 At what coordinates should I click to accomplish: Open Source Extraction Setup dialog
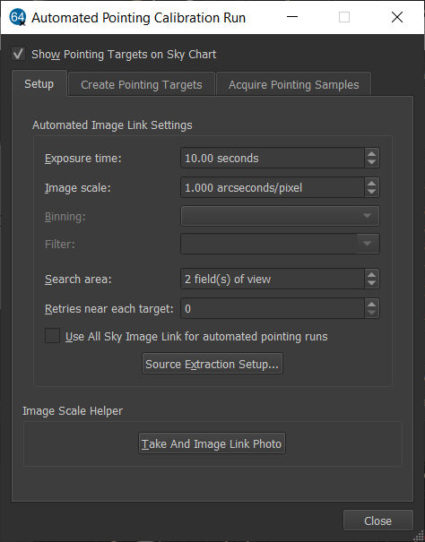click(212, 364)
